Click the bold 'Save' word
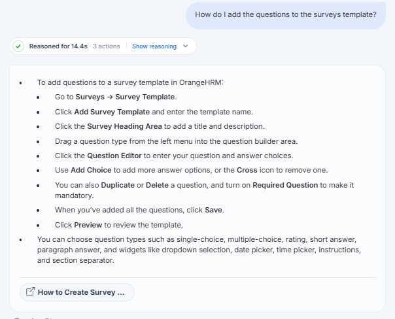 click(x=213, y=210)
